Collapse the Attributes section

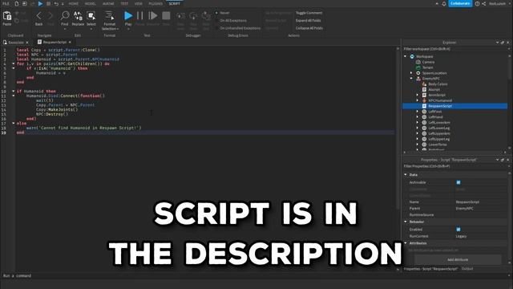pyautogui.click(x=406, y=243)
